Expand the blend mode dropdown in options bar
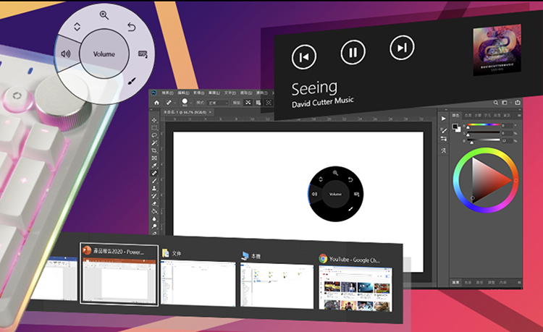The image size is (543, 332). [x=217, y=103]
